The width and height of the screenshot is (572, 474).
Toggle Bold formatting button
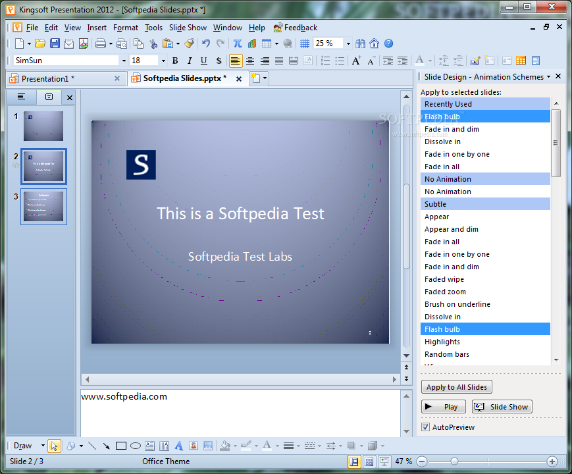(x=175, y=61)
